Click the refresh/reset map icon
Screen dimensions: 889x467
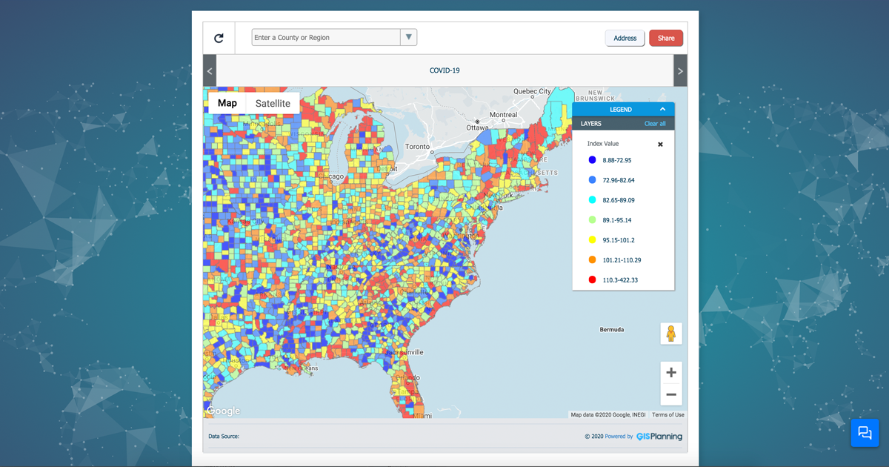(x=219, y=38)
